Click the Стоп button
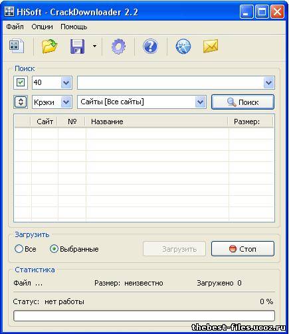The image size is (289, 334). [242, 249]
